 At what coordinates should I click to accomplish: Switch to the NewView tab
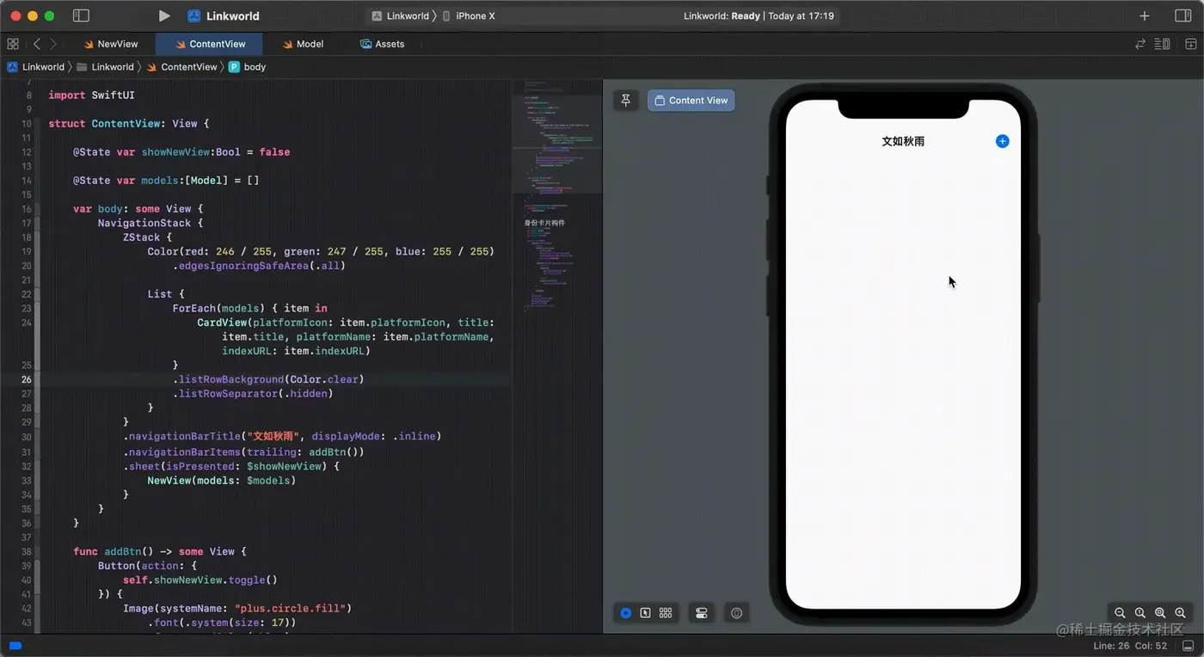[x=110, y=44]
